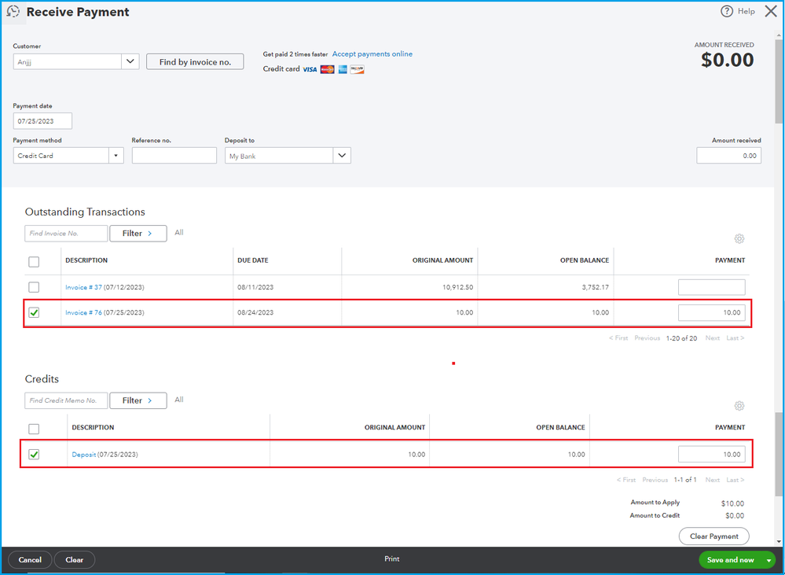Click the Visa card logo

(x=310, y=69)
